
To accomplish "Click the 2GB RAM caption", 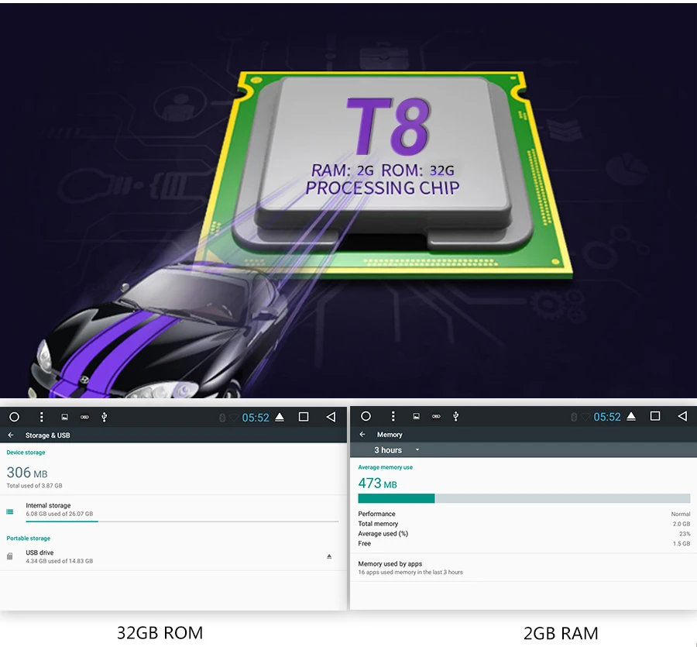I will 561,633.
